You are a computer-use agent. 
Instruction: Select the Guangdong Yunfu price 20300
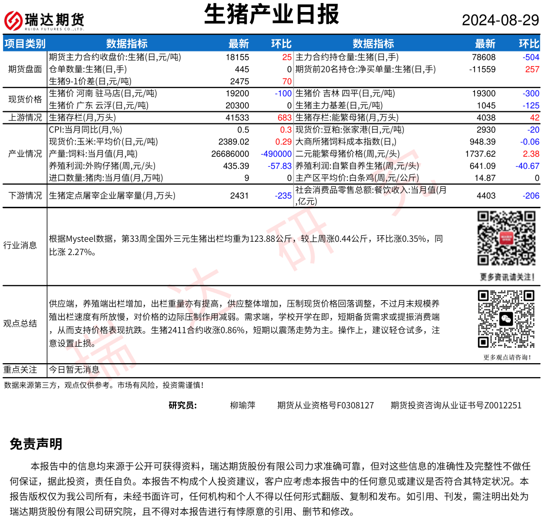coord(237,105)
